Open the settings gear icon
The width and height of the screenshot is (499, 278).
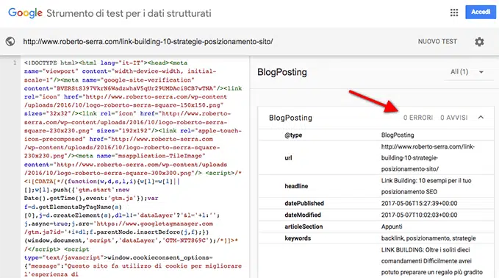pyautogui.click(x=479, y=42)
